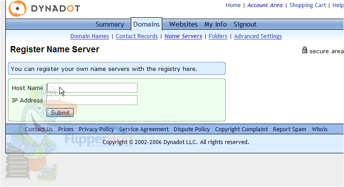Select the Name Servers sub-menu link
The height and width of the screenshot is (187, 344).
click(183, 36)
